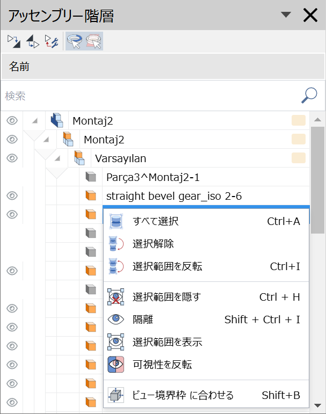Toggle visibility of straight bevel gear_iso 2-6
The width and height of the screenshot is (326, 414).
pyautogui.click(x=12, y=195)
